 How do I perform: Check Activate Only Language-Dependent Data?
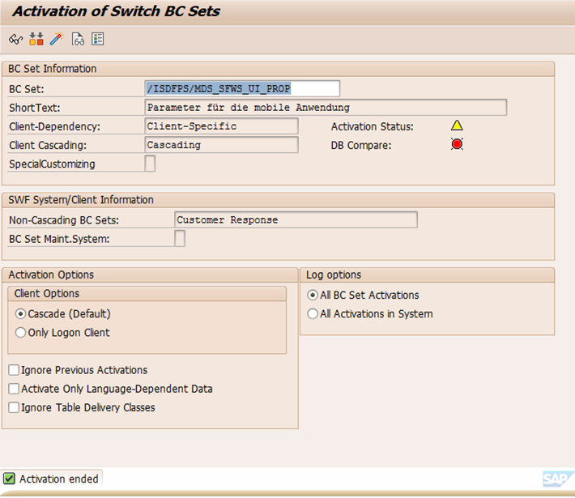tap(14, 389)
